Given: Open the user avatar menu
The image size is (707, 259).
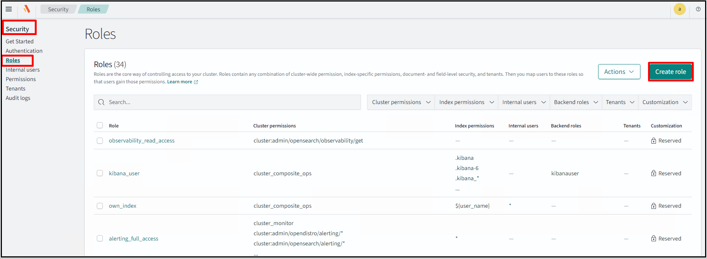Looking at the screenshot, I should [679, 9].
